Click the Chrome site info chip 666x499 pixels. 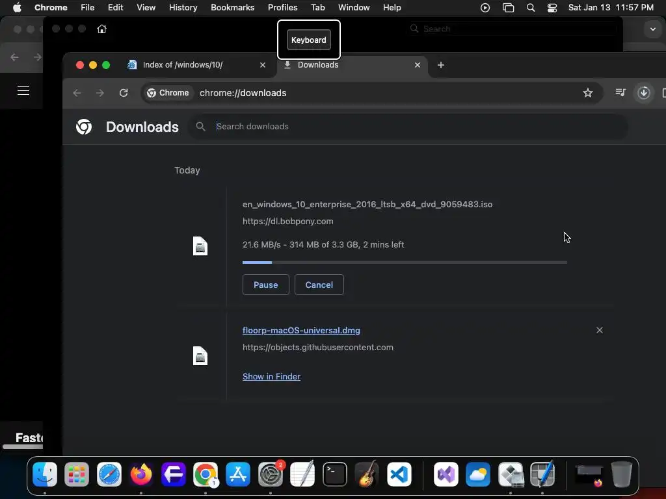pyautogui.click(x=168, y=93)
